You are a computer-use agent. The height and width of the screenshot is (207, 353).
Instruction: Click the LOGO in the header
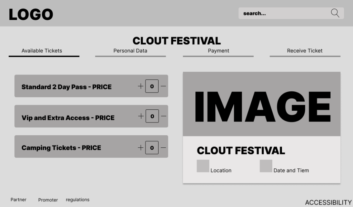pos(31,14)
